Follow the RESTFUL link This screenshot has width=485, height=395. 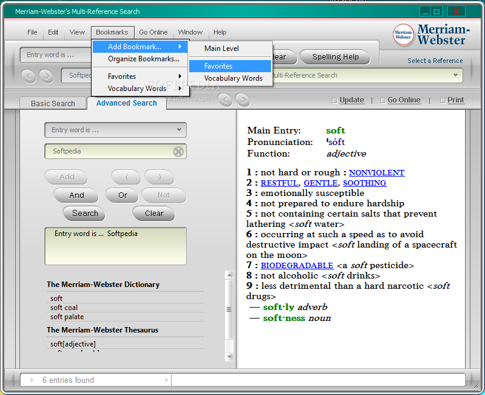click(x=279, y=183)
